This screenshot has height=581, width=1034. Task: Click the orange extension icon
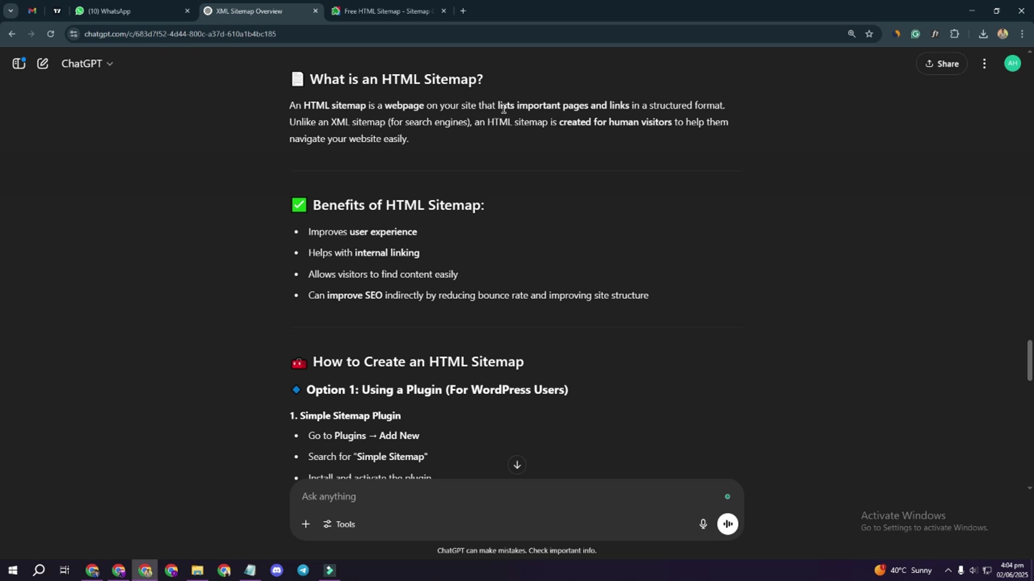coord(897,34)
